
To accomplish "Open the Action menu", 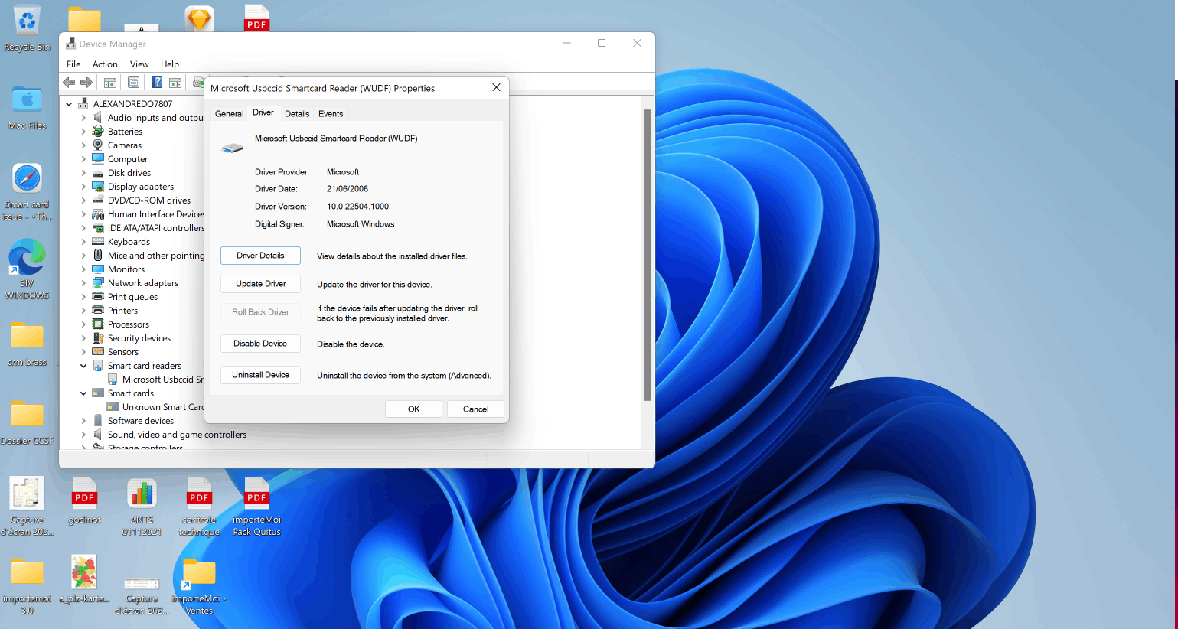I will pos(105,64).
